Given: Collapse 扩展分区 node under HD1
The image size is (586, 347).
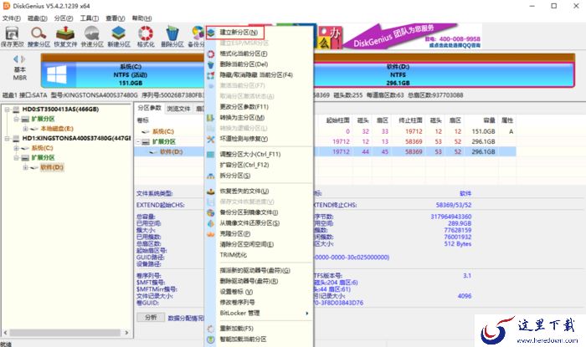Looking at the screenshot, I should pos(16,158).
